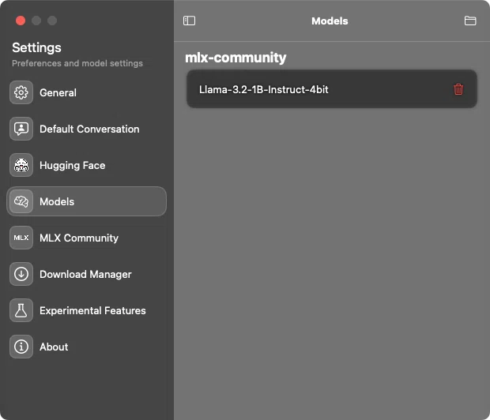Click the About info icon
Screen dimensions: 490x420
[21, 347]
